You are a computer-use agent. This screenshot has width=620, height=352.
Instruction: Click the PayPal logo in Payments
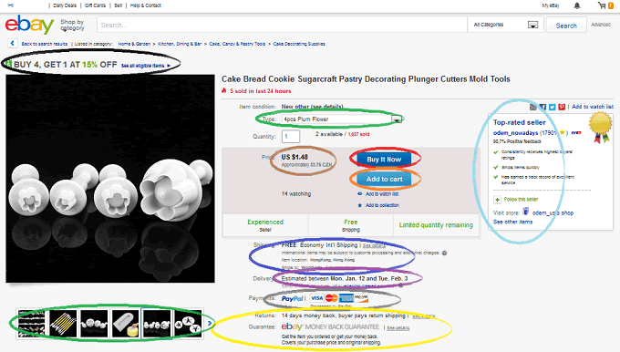(x=293, y=298)
